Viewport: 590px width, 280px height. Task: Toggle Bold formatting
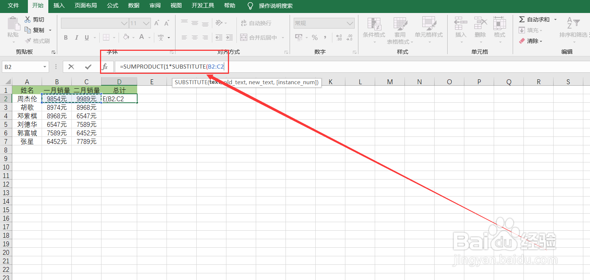pyautogui.click(x=66, y=37)
